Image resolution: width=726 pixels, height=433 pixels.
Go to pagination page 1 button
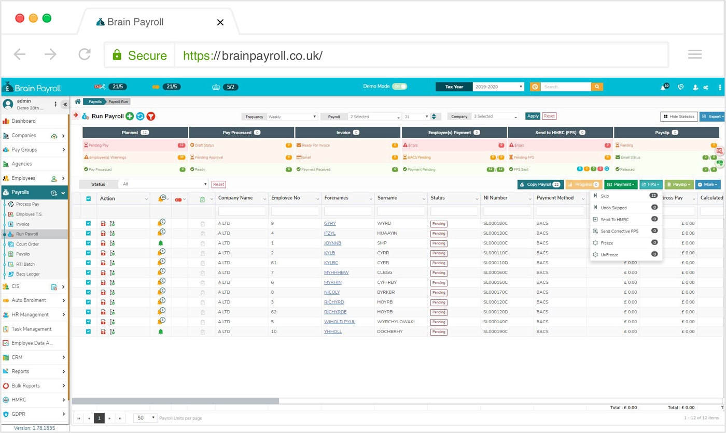pos(99,418)
